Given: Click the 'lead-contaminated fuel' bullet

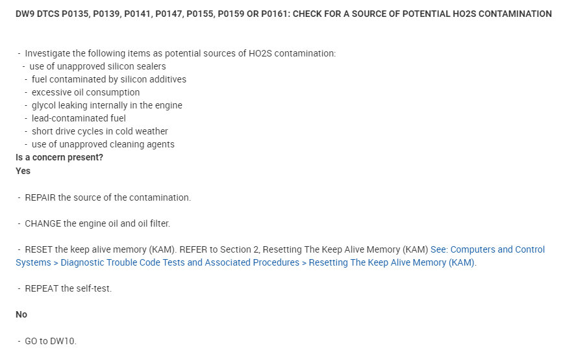Looking at the screenshot, I should pos(79,118).
